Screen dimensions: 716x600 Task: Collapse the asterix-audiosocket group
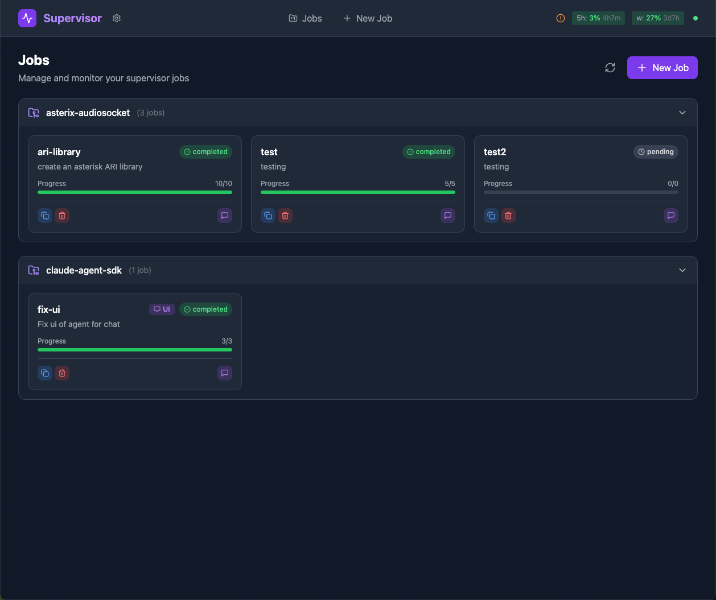click(682, 113)
